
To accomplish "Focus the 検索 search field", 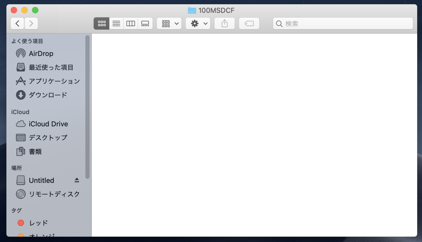I will [343, 24].
